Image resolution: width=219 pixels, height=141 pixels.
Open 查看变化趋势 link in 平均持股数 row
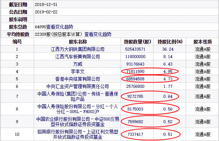(98, 34)
